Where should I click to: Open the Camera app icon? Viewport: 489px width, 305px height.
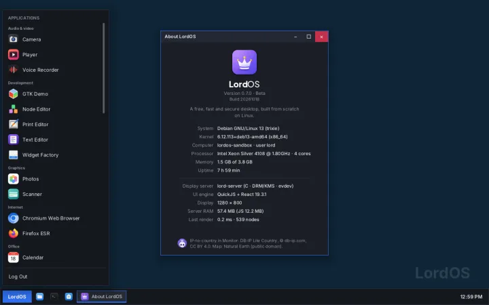pyautogui.click(x=13, y=39)
